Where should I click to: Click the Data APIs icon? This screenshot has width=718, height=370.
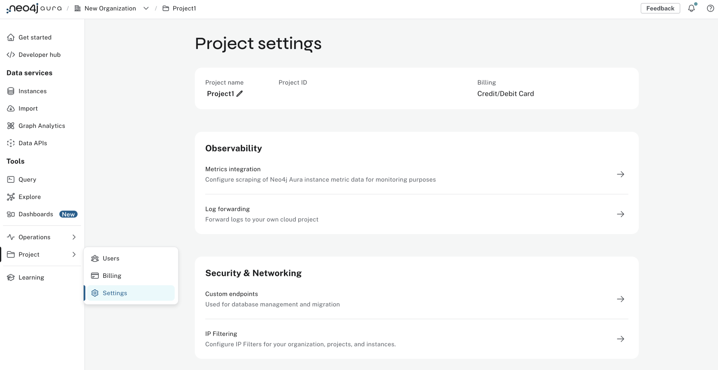pos(11,143)
